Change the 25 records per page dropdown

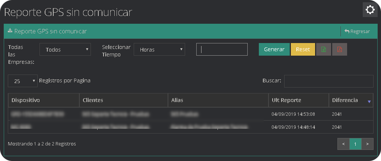[x=23, y=81]
